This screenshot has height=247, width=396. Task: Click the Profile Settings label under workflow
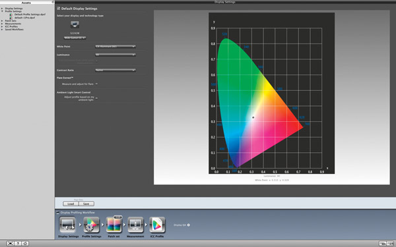92,236
